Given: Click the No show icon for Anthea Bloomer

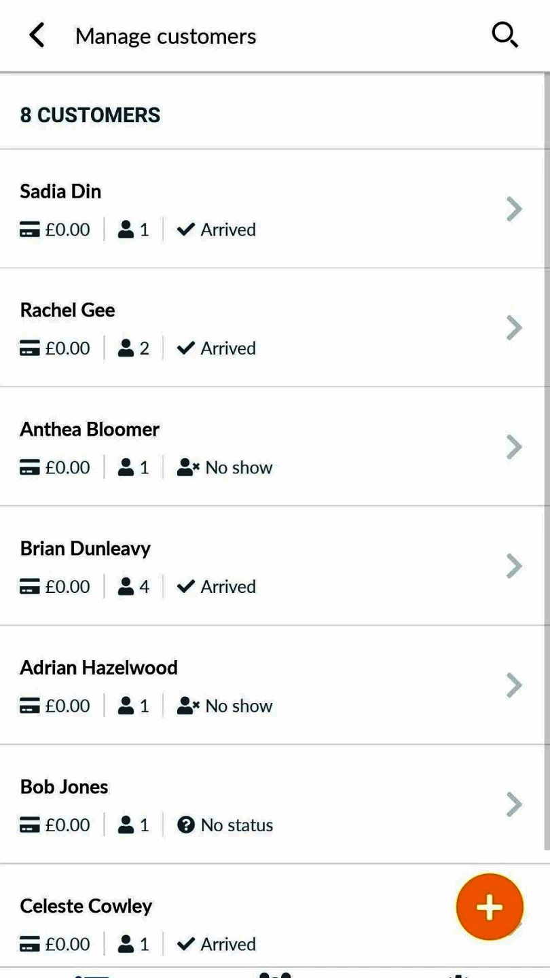Looking at the screenshot, I should coord(187,468).
